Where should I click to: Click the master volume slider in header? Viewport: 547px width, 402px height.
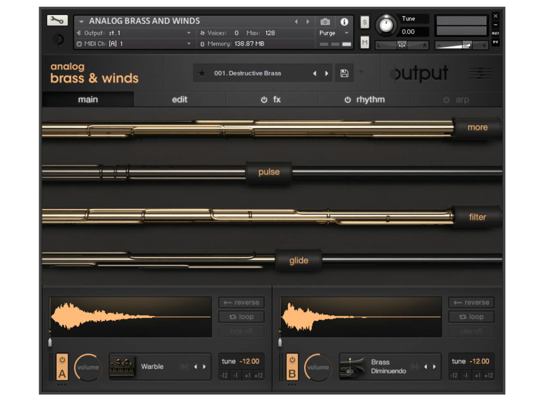tap(461, 45)
